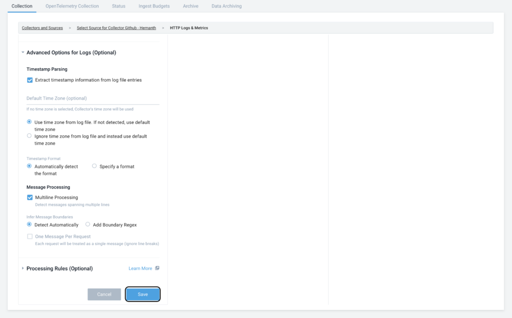
Task: Open Select Source for Collector Github - Hemanth
Action: tap(116, 27)
